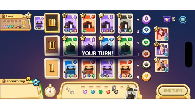Viewport: 195px width, 109px height.
Task: Select the highlighted purple level I card
Action: (x=107, y=69)
